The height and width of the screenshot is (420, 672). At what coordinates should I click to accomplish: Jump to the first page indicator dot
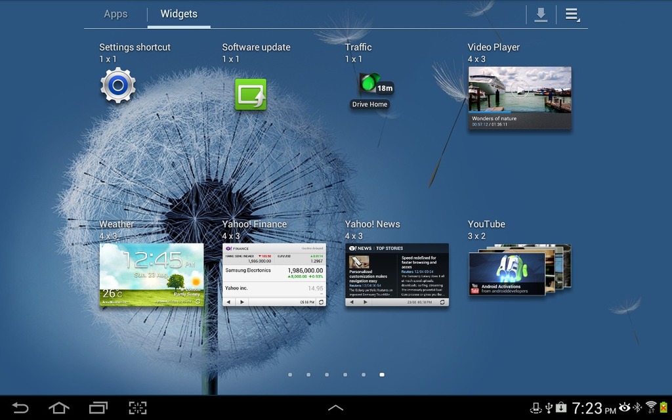(x=290, y=375)
